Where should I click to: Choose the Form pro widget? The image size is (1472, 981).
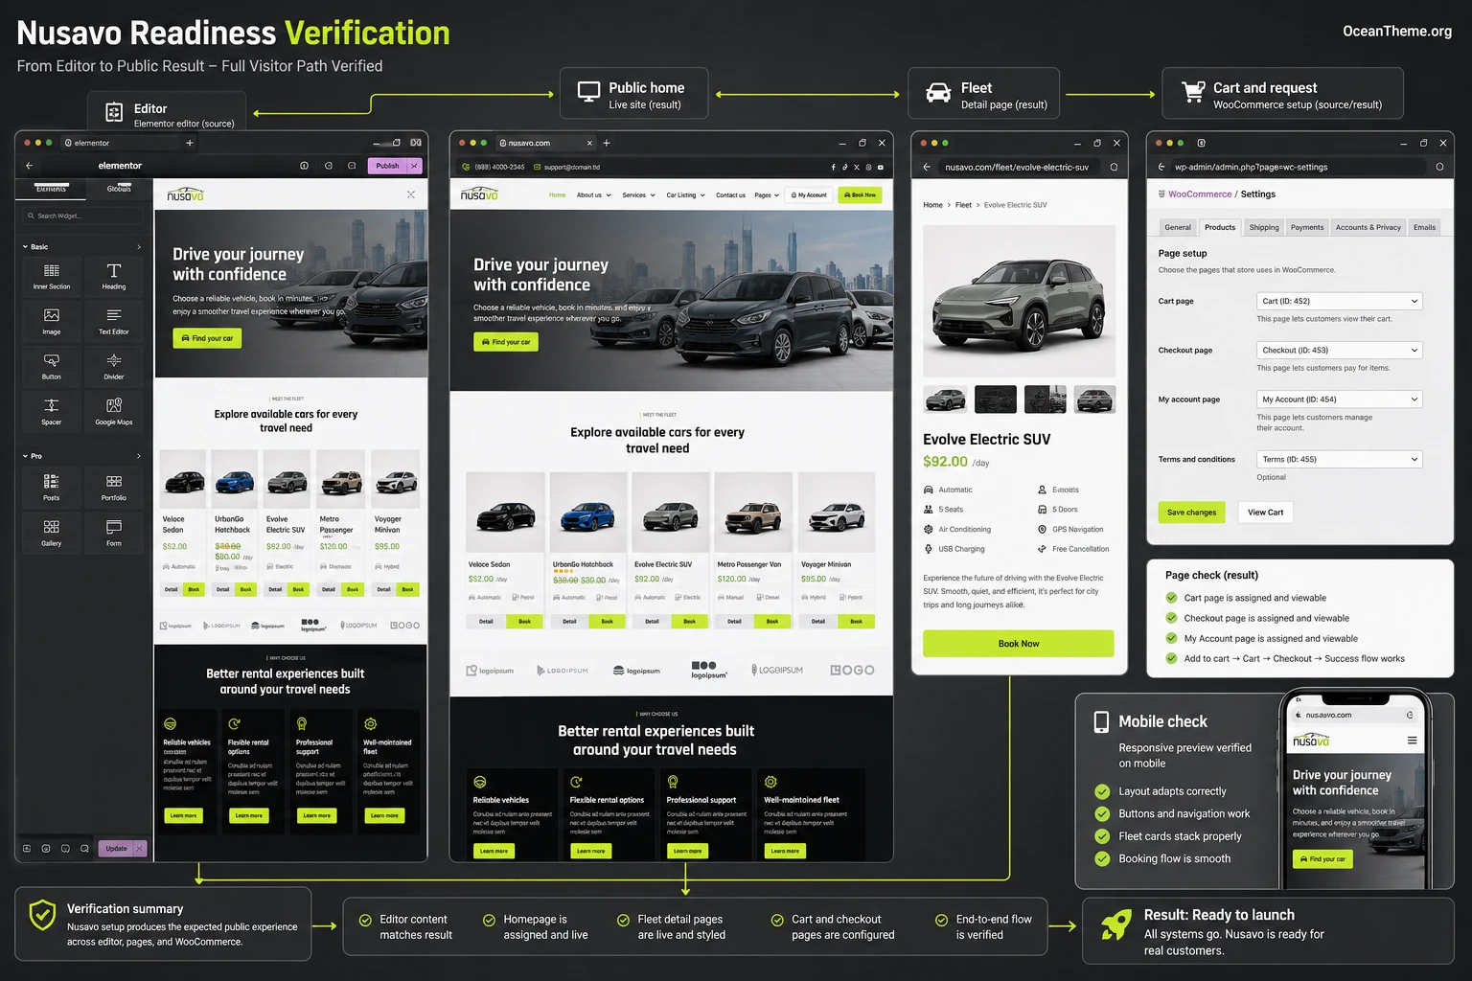114,533
